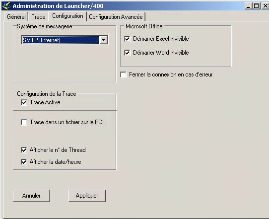The image size is (269, 219).
Task: Click the window title text Administration de Launcher/400
Action: point(58,6)
